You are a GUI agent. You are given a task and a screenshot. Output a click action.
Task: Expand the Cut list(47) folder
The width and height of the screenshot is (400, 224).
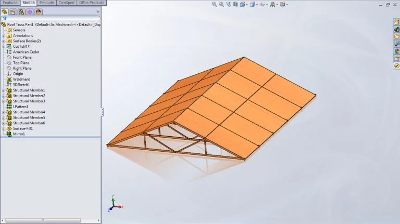tap(3, 46)
